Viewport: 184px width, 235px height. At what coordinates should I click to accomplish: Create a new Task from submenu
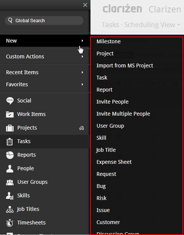coord(102,78)
